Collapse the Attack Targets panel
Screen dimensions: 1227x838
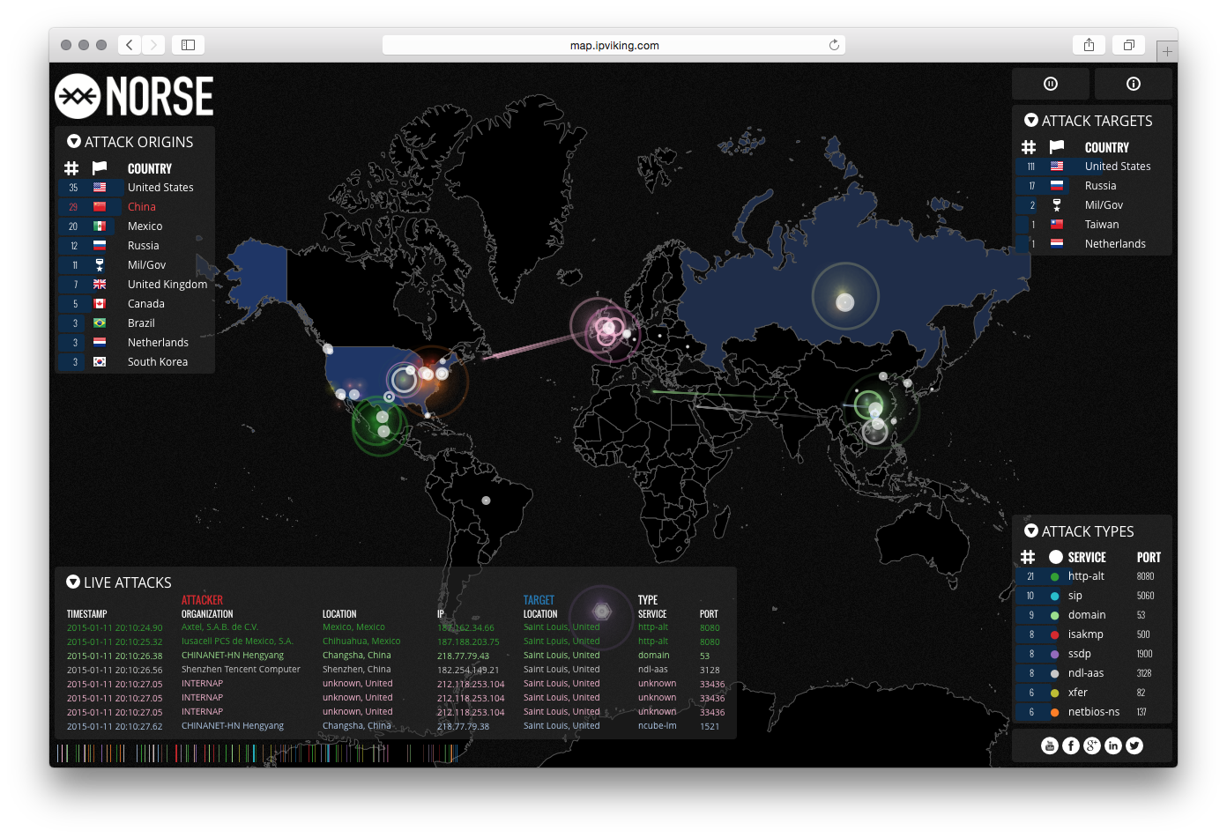(x=1031, y=120)
